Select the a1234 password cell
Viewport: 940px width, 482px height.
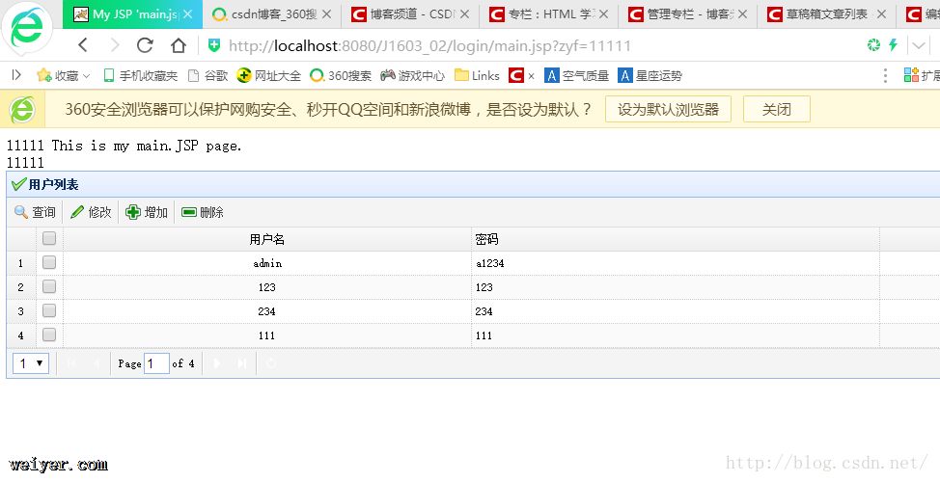tap(676, 263)
